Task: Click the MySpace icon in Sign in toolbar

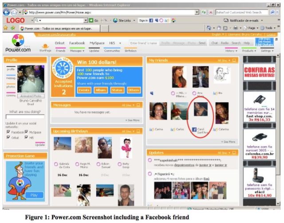Action: click(157, 20)
